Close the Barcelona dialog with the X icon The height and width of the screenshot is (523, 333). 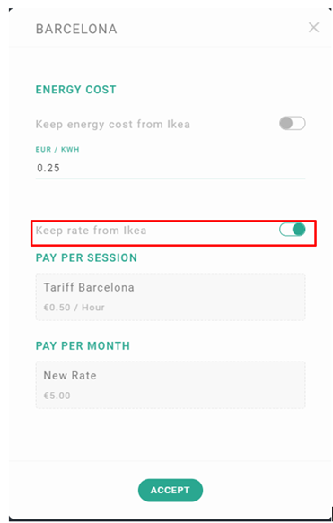click(x=313, y=27)
